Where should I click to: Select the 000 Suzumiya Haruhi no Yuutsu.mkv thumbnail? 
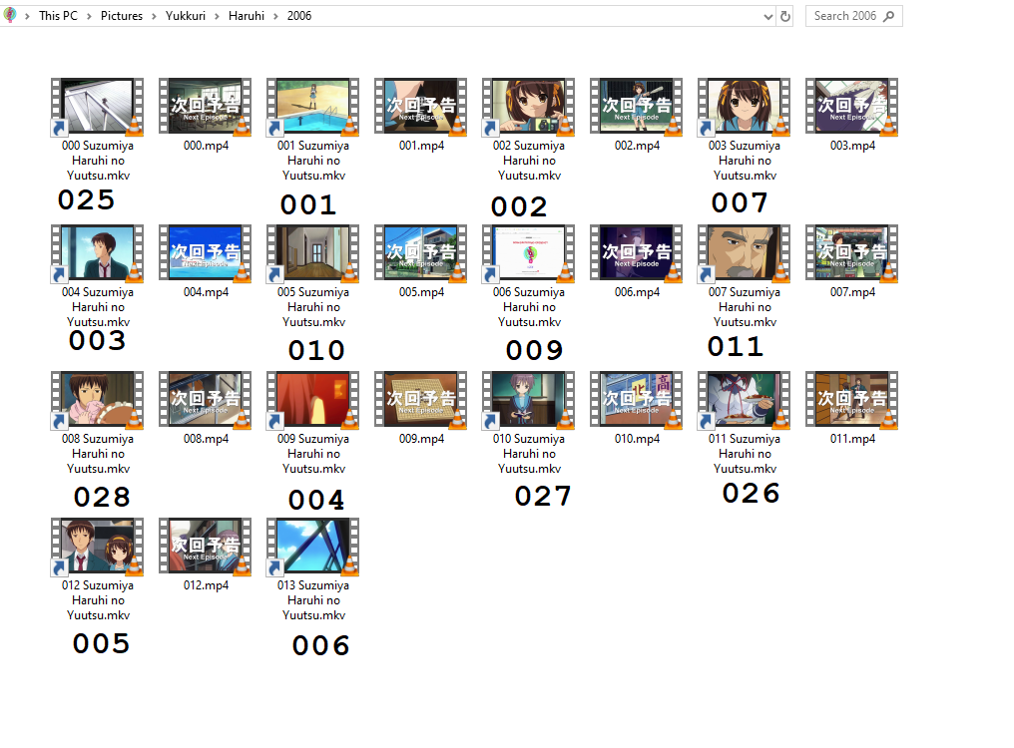(x=98, y=107)
